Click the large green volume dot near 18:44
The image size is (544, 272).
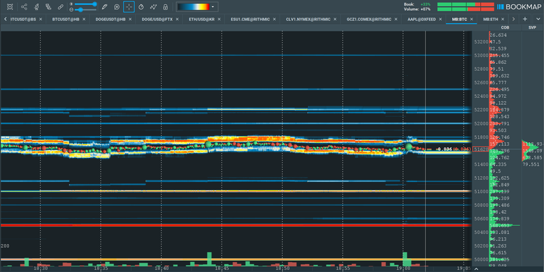point(208,144)
